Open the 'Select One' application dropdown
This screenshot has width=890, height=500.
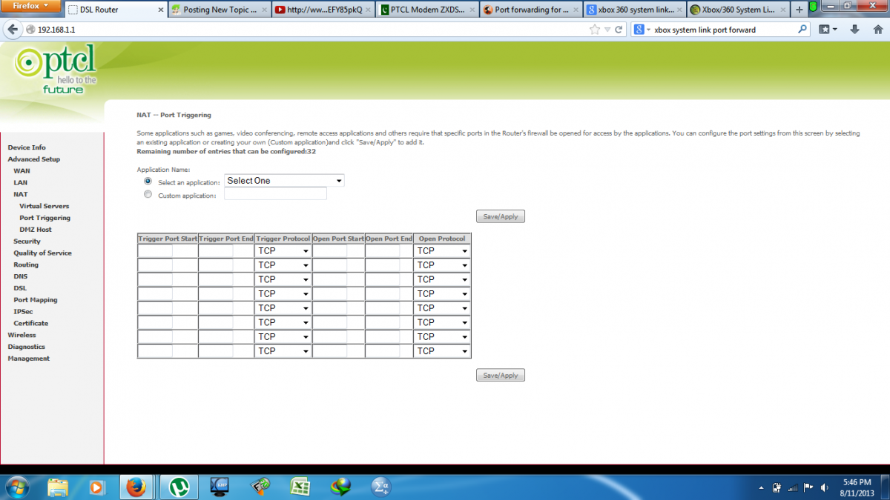point(284,181)
